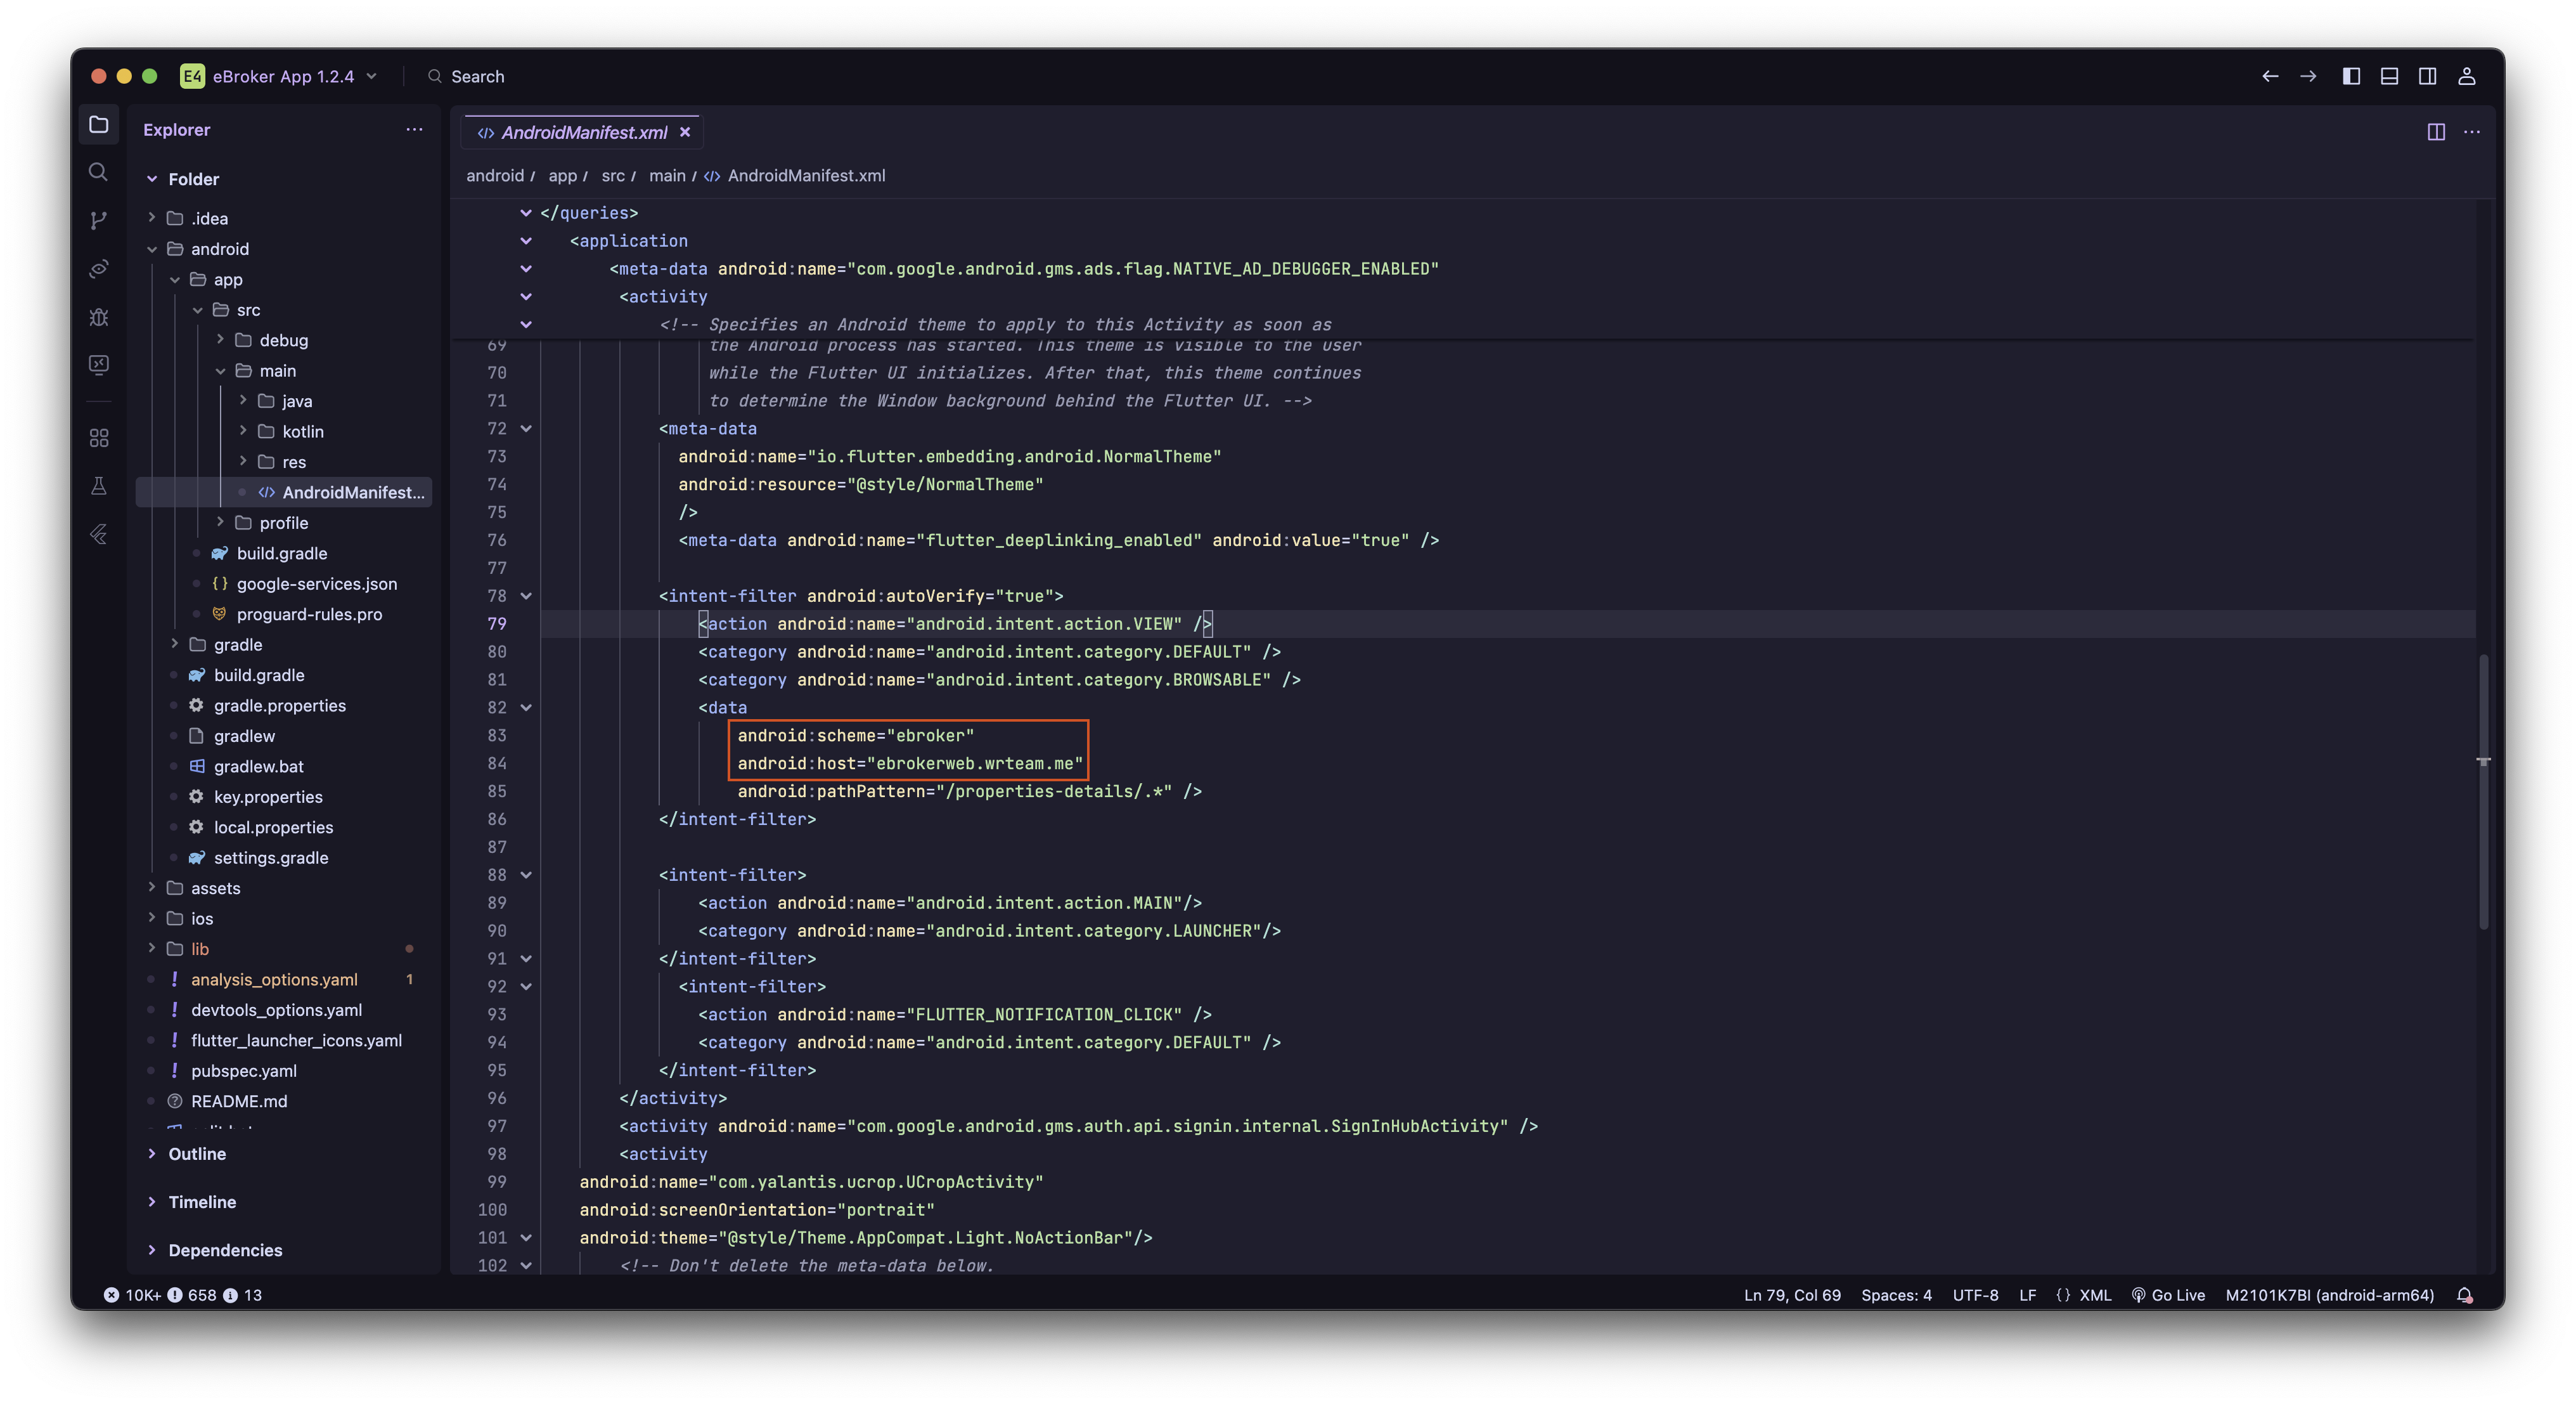Image resolution: width=2576 pixels, height=1404 pixels.
Task: Expand the Outline section
Action: point(197,1154)
